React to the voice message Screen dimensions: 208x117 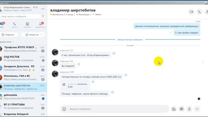[93, 82]
